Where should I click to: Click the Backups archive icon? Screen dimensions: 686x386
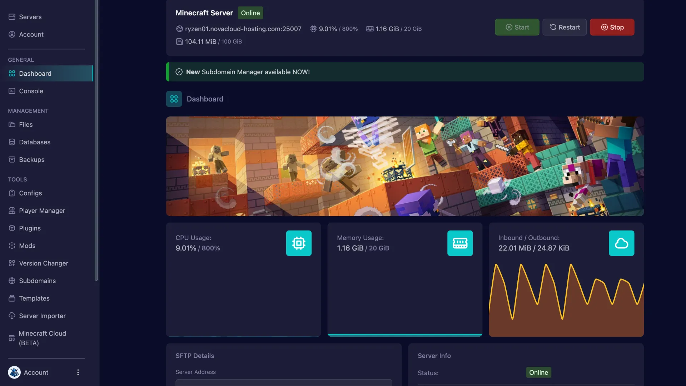point(12,159)
